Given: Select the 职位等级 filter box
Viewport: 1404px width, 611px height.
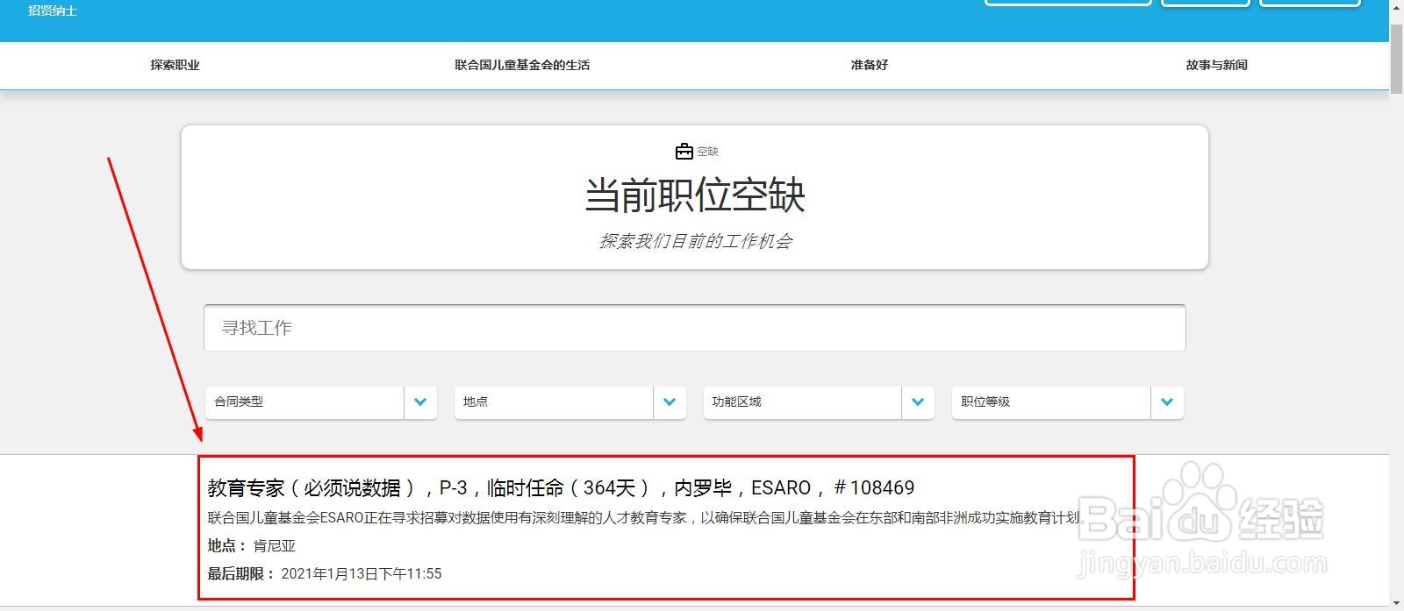Looking at the screenshot, I should (1068, 402).
